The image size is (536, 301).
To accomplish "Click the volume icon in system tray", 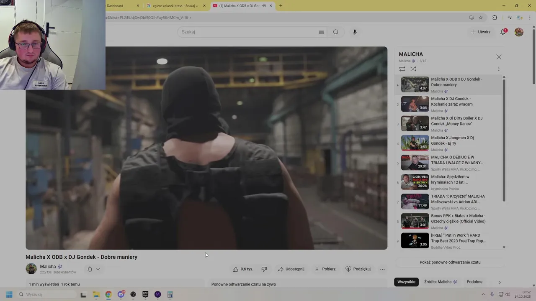I will pos(508,294).
